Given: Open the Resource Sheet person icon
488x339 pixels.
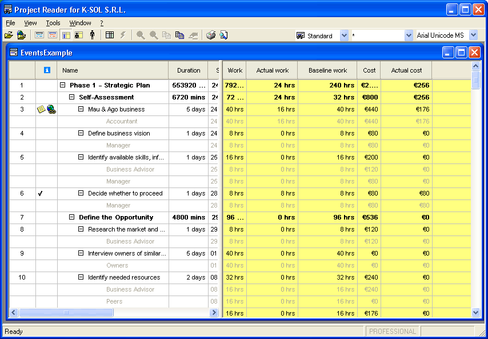Looking at the screenshot, I should [x=92, y=35].
